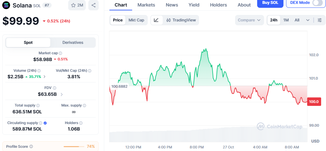Switch chart to Price view
The width and height of the screenshot is (326, 151).
118,20
